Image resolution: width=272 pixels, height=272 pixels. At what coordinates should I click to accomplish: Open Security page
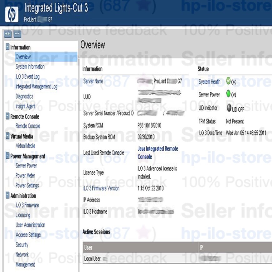point(22,245)
